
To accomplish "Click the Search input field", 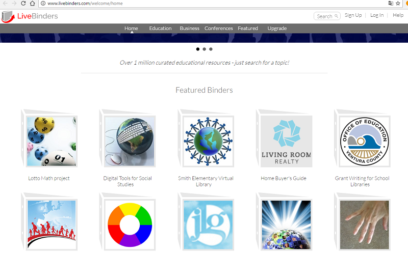I will pos(325,16).
